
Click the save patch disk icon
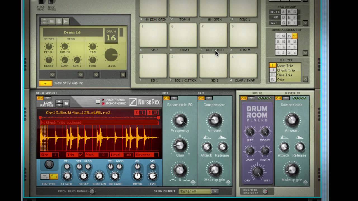click(58, 21)
